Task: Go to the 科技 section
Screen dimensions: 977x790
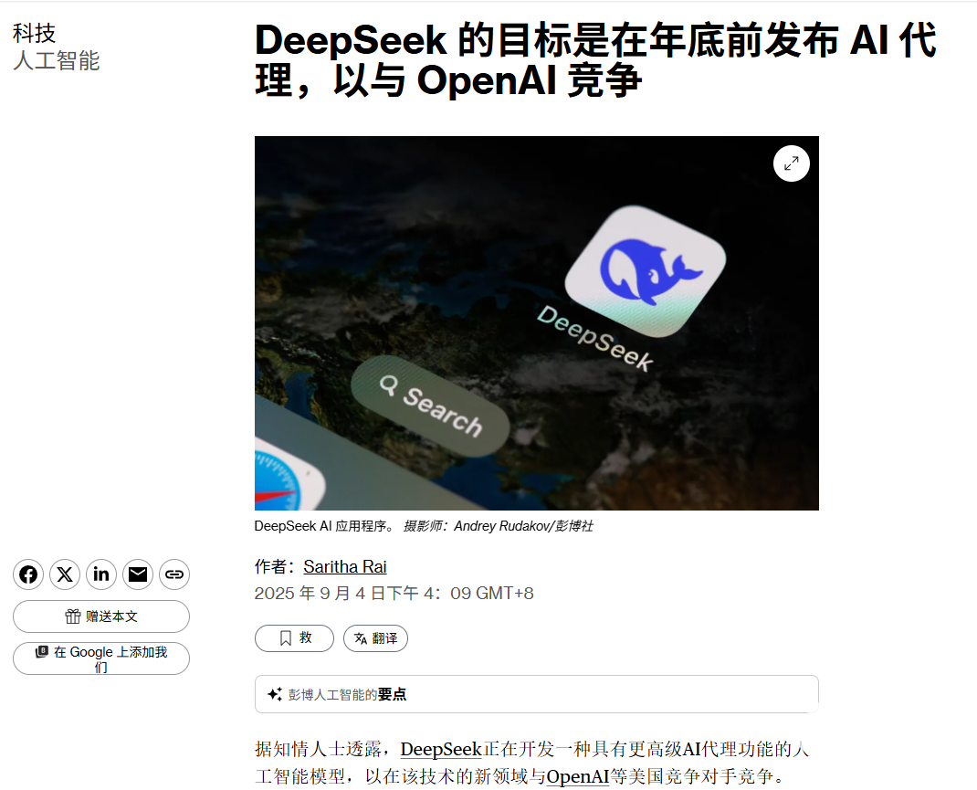Action: (35, 33)
